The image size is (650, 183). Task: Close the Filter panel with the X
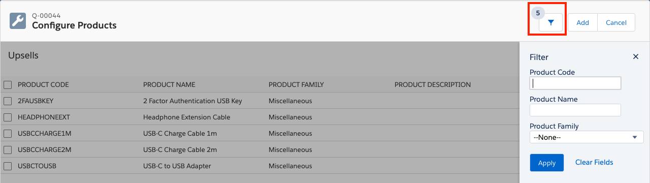(635, 57)
